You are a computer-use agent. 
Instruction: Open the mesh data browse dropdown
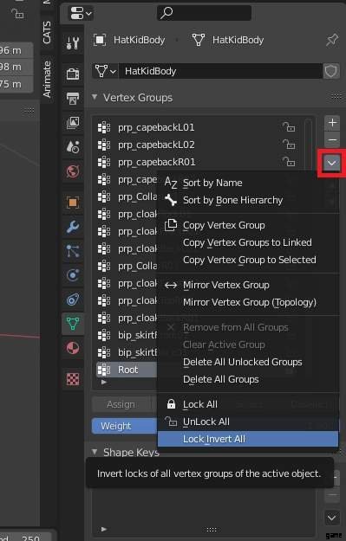105,71
